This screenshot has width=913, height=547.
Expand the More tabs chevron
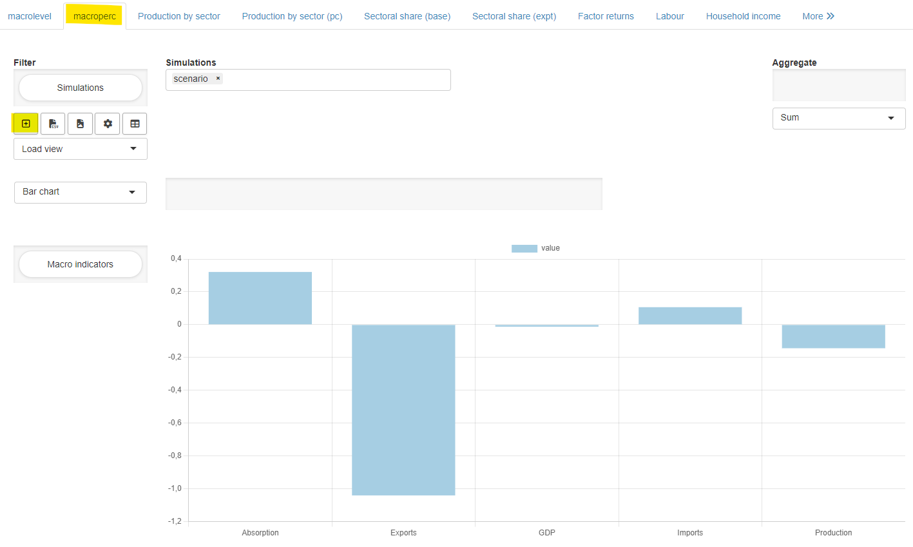818,15
